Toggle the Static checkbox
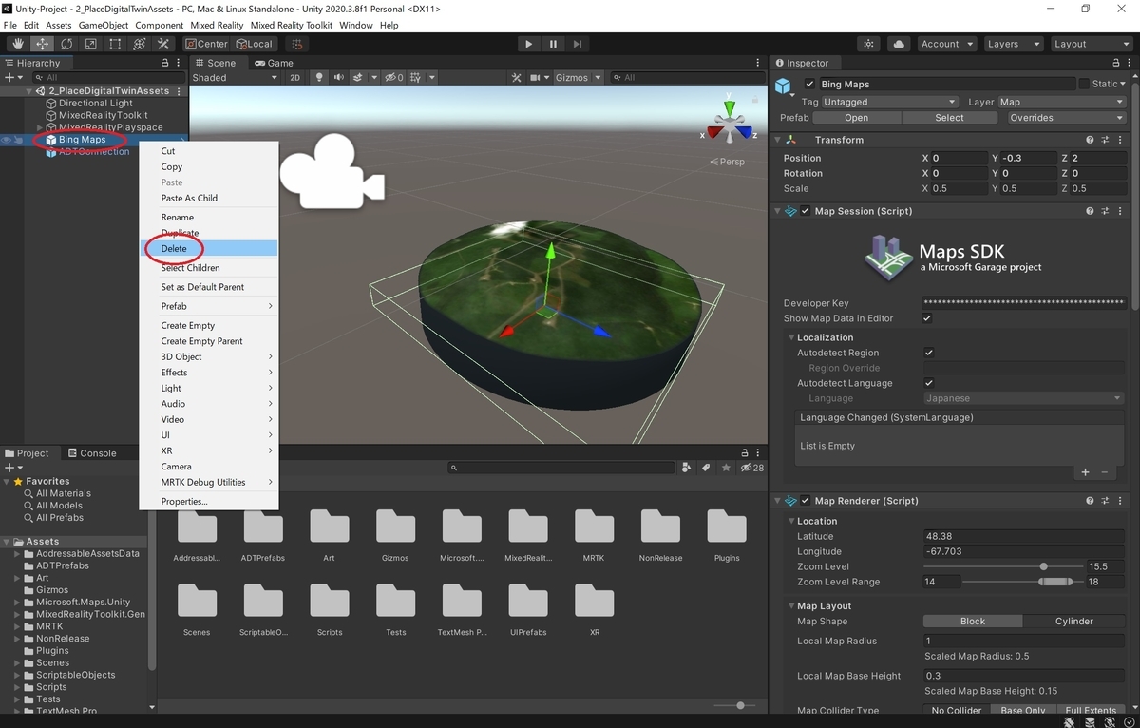The image size is (1140, 728). tap(1084, 84)
